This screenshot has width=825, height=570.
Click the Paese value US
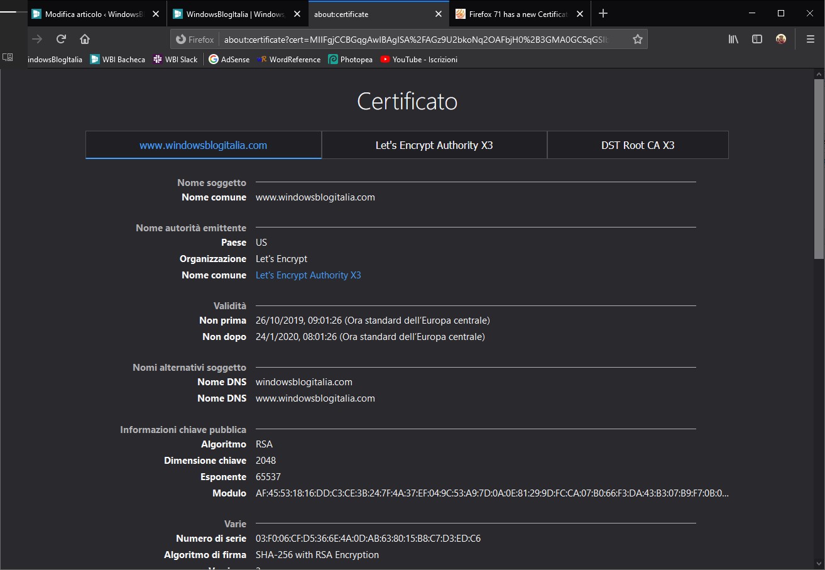[x=261, y=243]
